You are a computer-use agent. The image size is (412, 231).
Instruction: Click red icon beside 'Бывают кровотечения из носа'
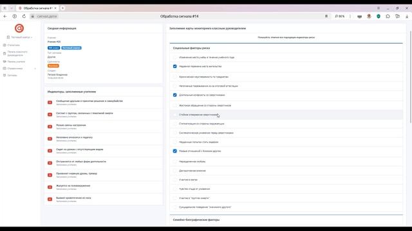50,199
